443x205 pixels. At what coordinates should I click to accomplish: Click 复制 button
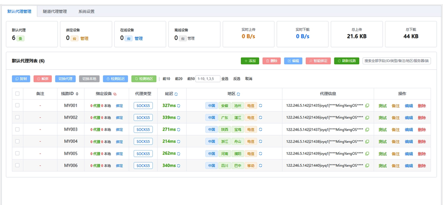pos(21,79)
